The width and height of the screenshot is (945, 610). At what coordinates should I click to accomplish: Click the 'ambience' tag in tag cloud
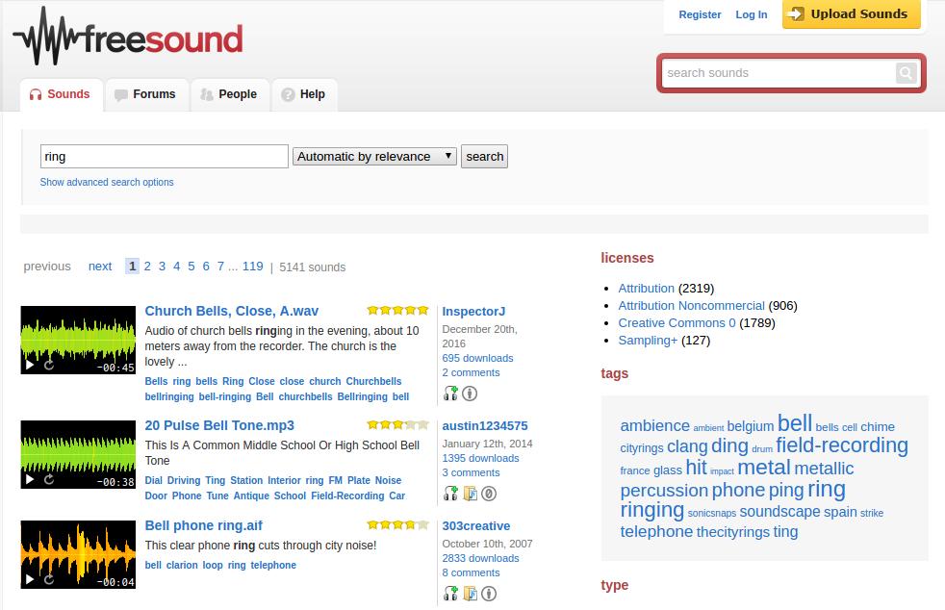(x=654, y=425)
